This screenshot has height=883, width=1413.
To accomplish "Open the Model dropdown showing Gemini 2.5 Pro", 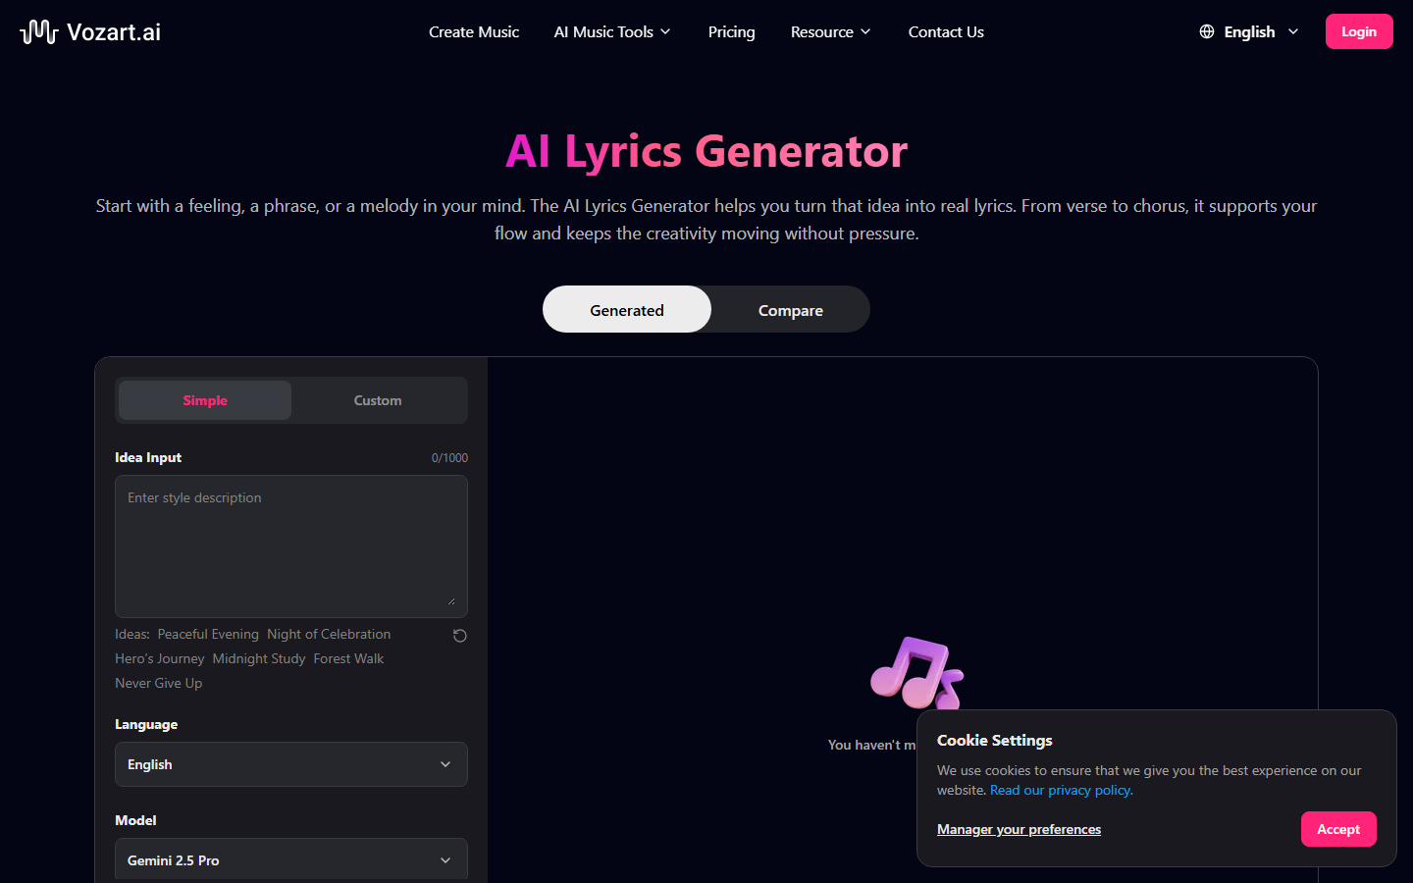I will point(290,859).
